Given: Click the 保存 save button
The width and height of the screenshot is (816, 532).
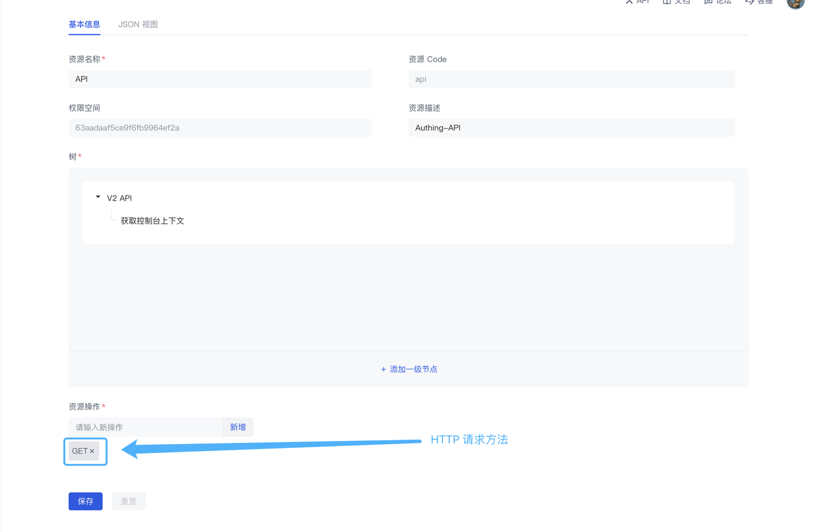Looking at the screenshot, I should tap(85, 501).
